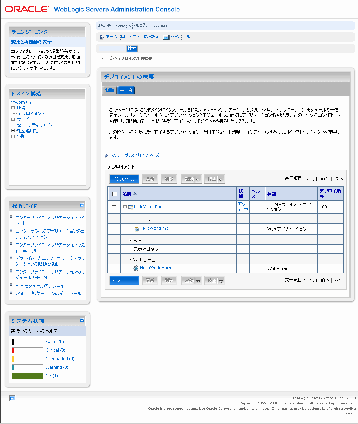Expand the 環境 tree node
The image size is (358, 424).
point(13,108)
